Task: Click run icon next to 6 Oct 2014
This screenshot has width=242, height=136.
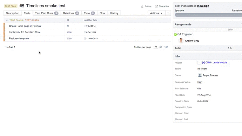Action: pos(85,32)
